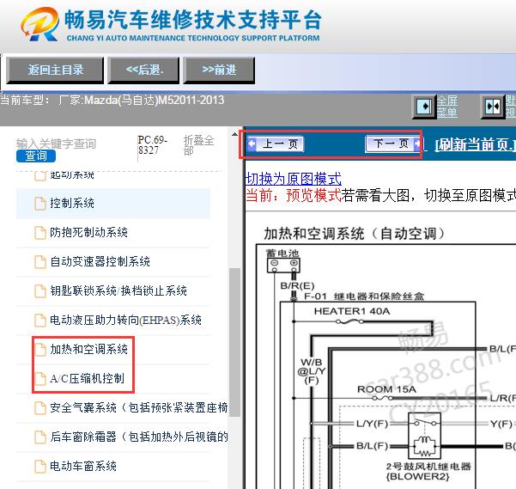Click the 刷新当前页 refresh link
The height and width of the screenshot is (489, 516).
pyautogui.click(x=475, y=144)
